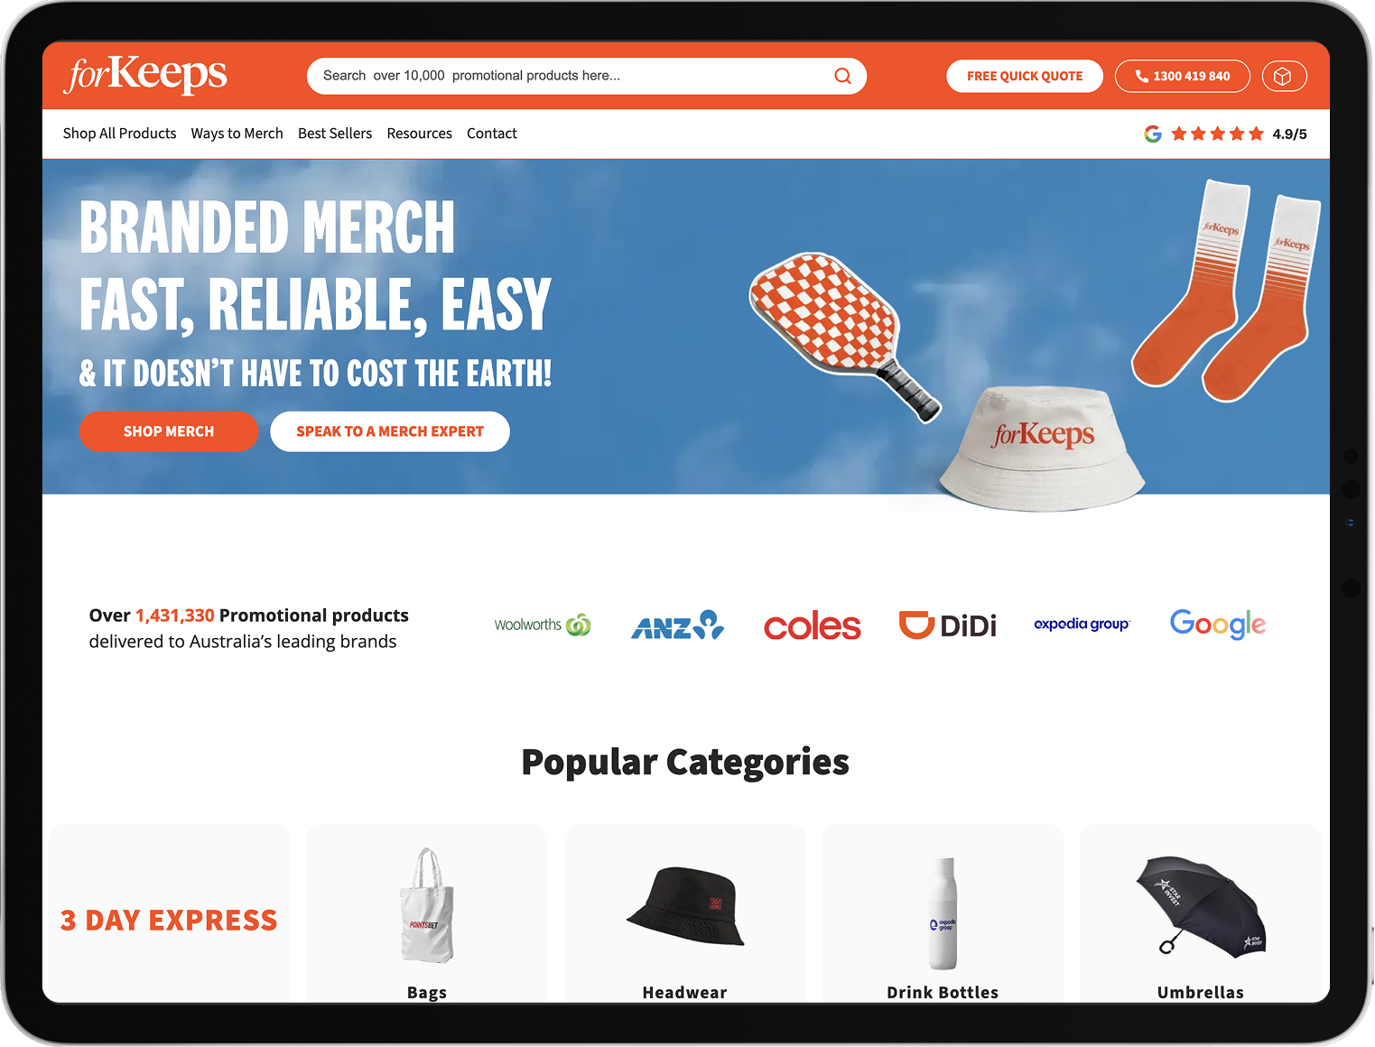Click the Shop Merch button
The image size is (1375, 1047).
coord(169,431)
